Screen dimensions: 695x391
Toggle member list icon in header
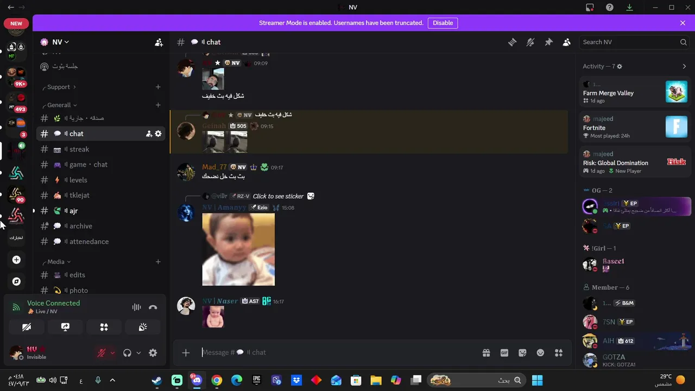coord(567,42)
